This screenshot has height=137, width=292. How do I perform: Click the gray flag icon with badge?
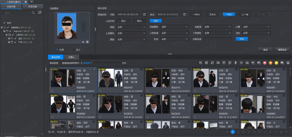pos(282,63)
